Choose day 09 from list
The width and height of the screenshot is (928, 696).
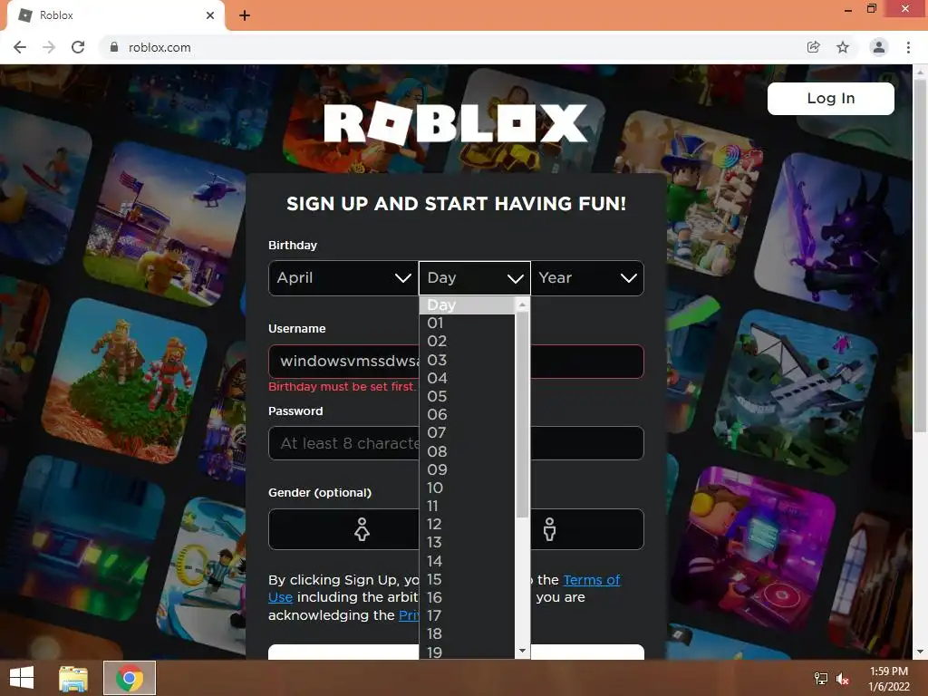[467, 470]
